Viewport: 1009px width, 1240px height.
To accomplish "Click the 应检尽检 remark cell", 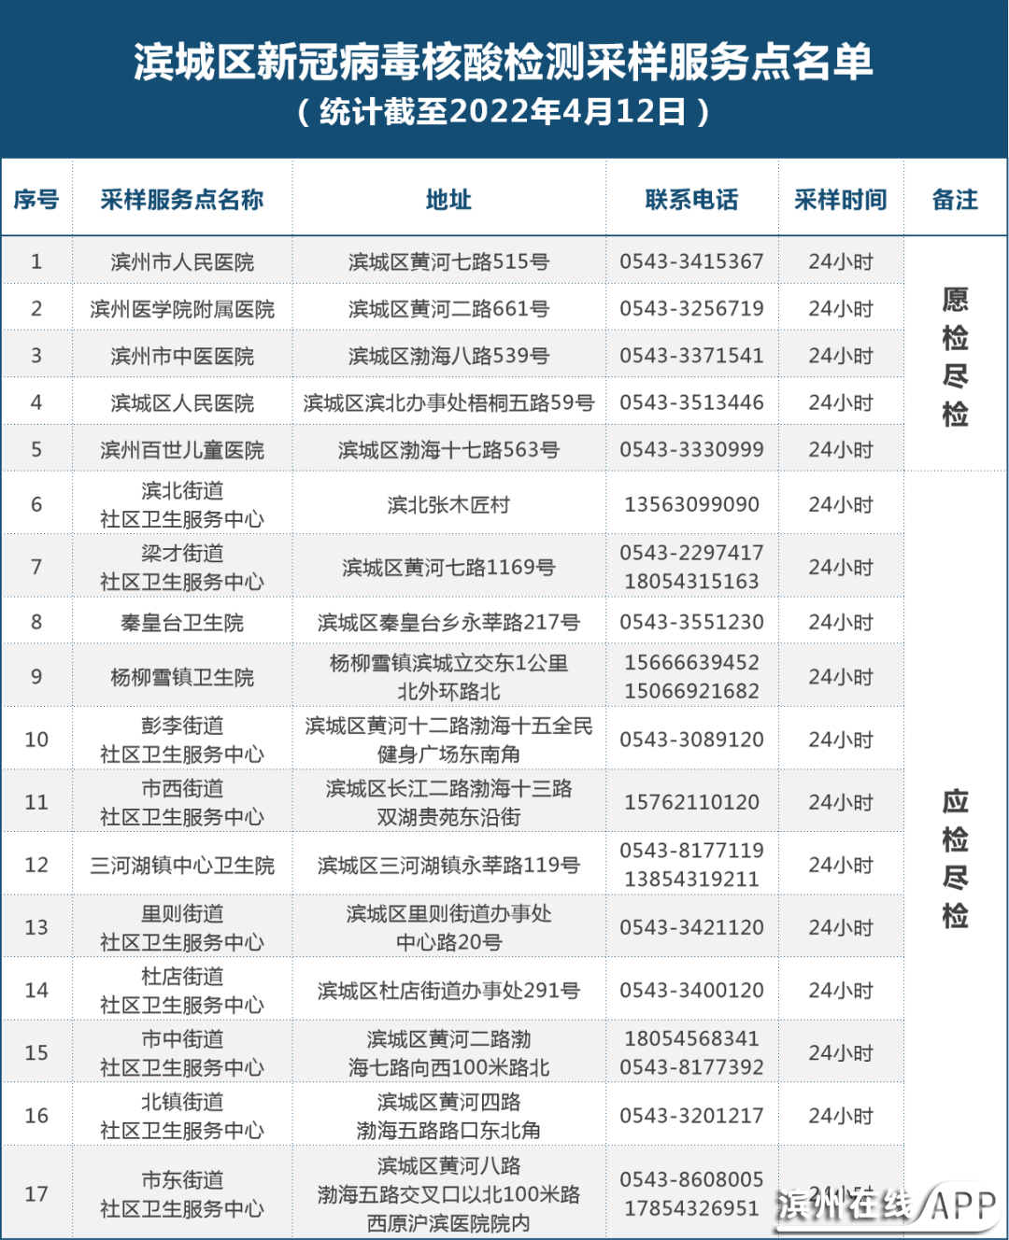I will (955, 857).
